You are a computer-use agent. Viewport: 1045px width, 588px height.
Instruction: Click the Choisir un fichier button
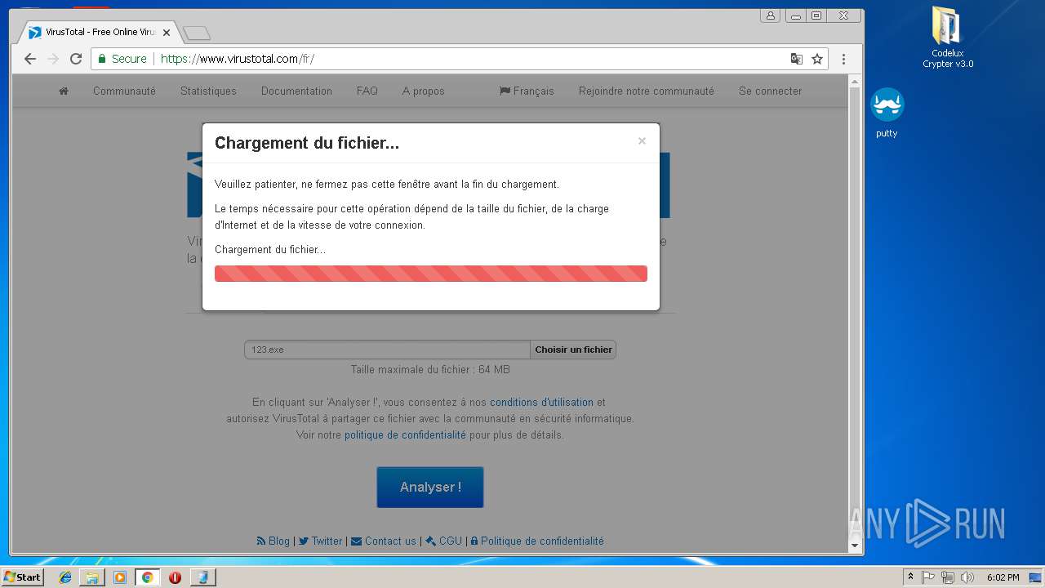[573, 350]
